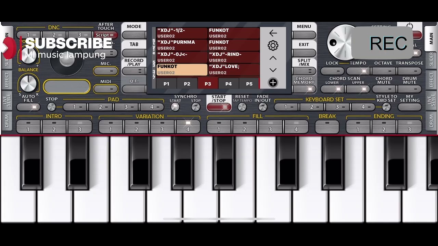The image size is (438, 246).
Task: Move up the style list with the up chevron
Action: [273, 58]
